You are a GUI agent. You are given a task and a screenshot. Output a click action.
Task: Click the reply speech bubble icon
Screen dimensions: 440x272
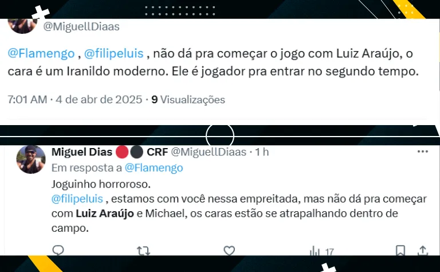pyautogui.click(x=58, y=250)
